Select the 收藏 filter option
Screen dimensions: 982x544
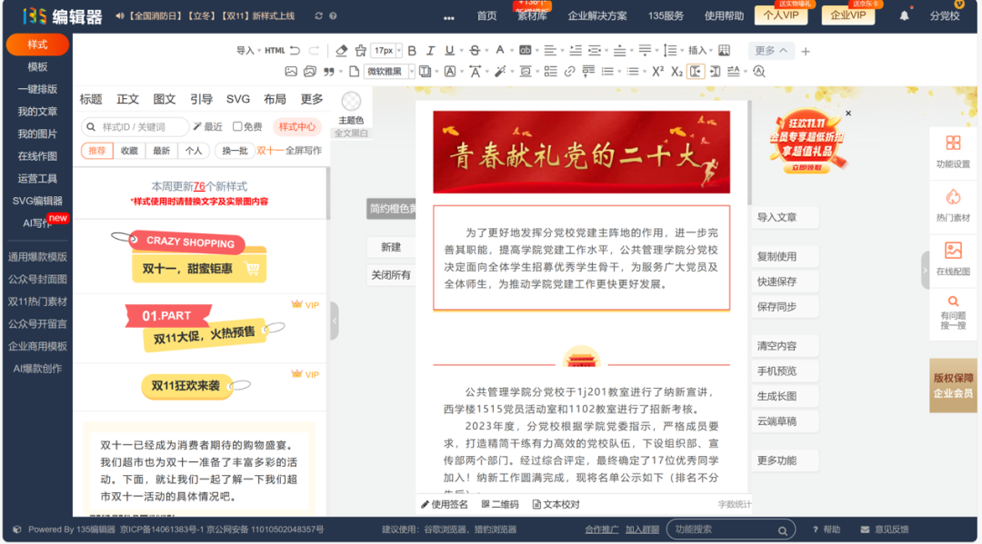(129, 151)
